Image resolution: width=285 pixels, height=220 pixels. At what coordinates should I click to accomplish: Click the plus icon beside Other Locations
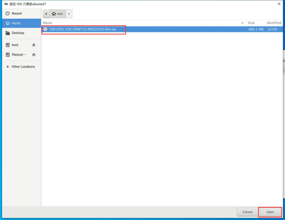tap(8, 67)
